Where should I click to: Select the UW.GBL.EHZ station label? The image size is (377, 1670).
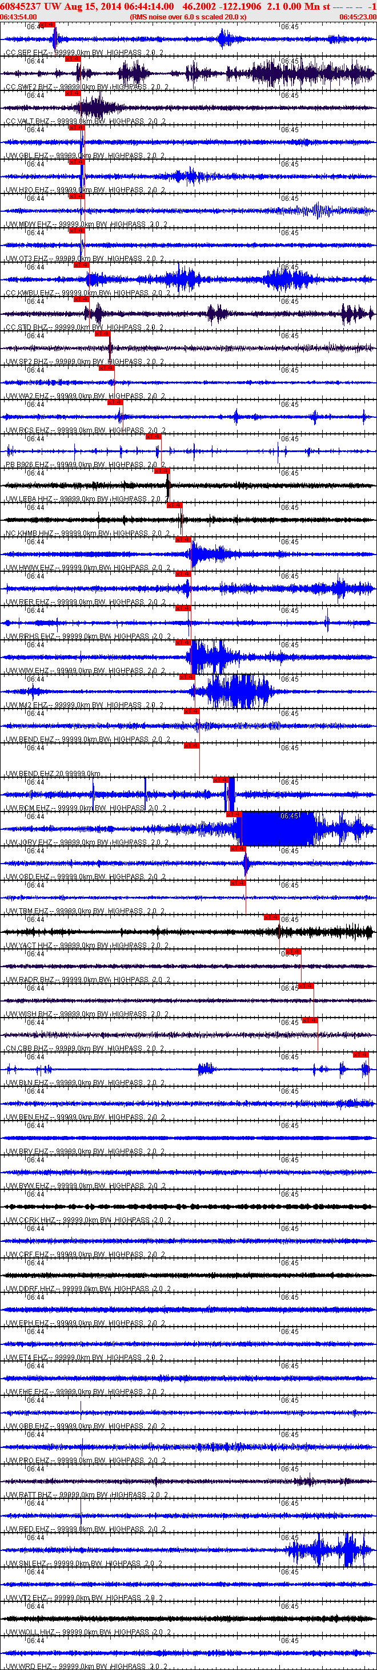click(85, 156)
